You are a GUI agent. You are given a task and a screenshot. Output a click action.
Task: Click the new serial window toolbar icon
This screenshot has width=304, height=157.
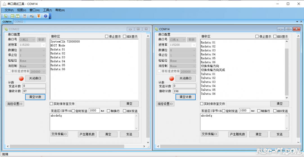click(x=6, y=16)
